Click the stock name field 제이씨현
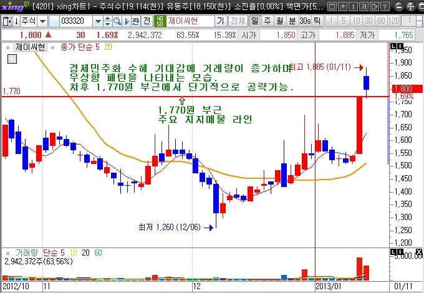Viewport: 424px width, 293px height. click(190, 21)
